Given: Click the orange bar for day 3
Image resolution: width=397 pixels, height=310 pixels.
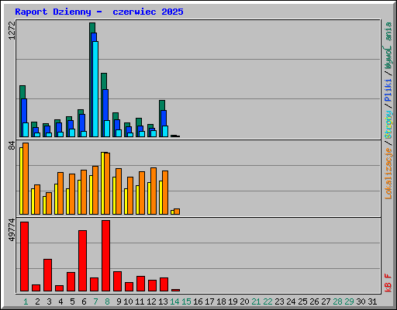Looking at the screenshot, I should click(49, 203).
